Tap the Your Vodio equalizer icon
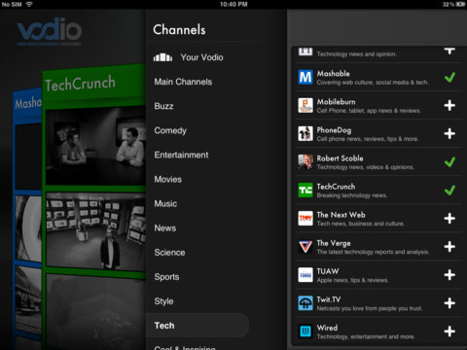The width and height of the screenshot is (467, 350). pyautogui.click(x=162, y=57)
